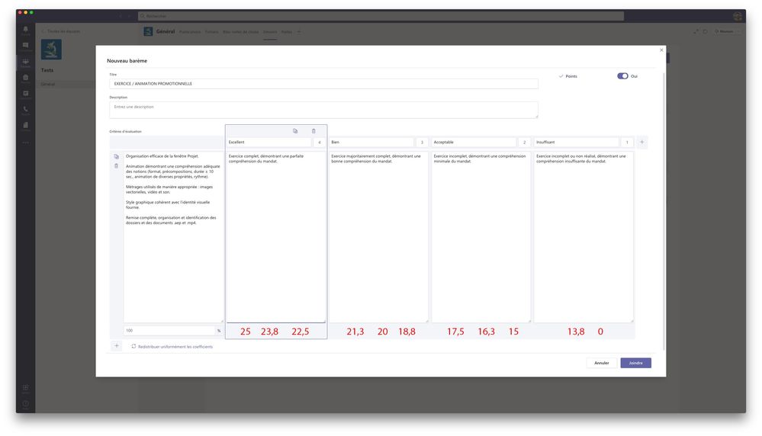Screen dimensions: 762x436
Task: Click Redistribuer uniformément les coefficients
Action: coord(175,347)
